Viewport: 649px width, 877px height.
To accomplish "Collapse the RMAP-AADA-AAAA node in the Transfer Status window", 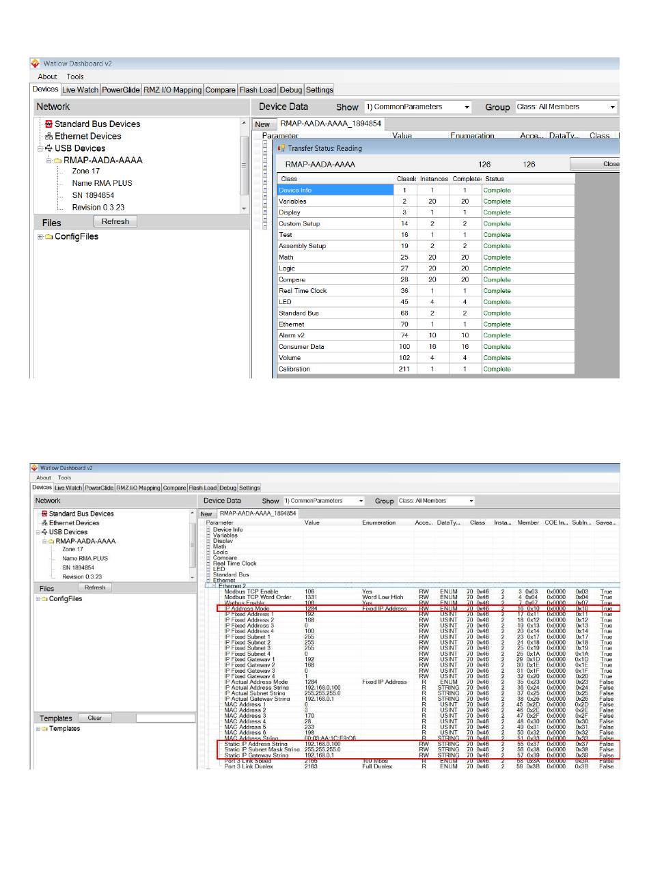I will (49, 161).
